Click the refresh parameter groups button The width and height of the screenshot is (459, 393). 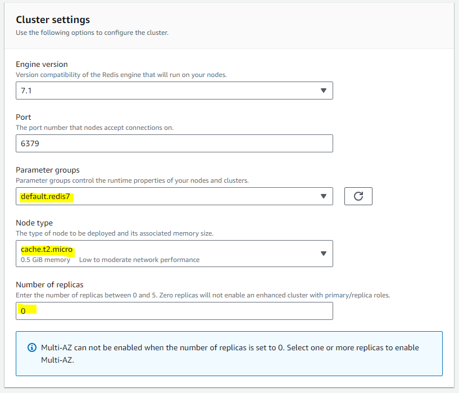coord(358,196)
